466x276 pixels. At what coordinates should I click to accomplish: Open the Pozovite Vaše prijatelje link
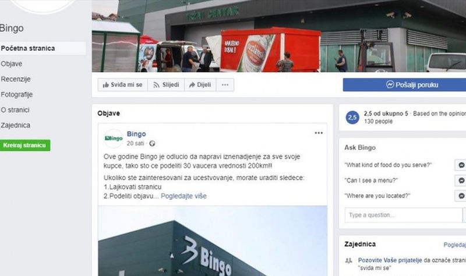(x=390, y=260)
